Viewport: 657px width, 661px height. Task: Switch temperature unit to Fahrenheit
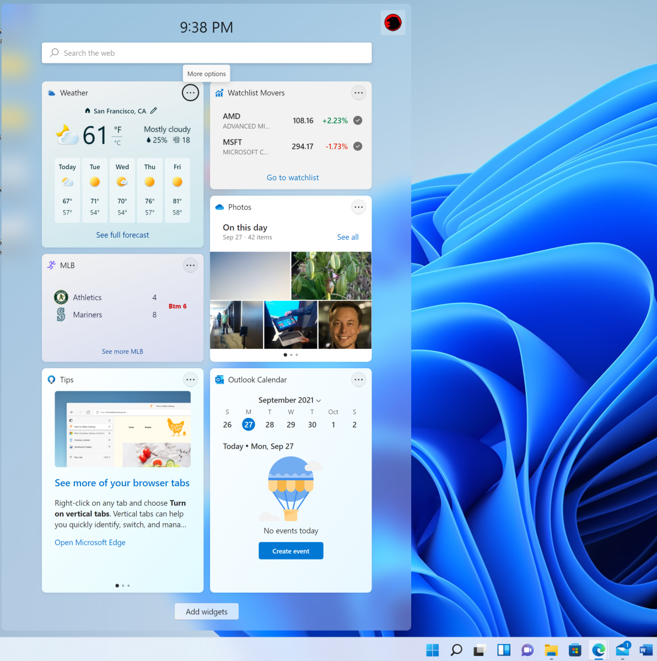coord(117,130)
